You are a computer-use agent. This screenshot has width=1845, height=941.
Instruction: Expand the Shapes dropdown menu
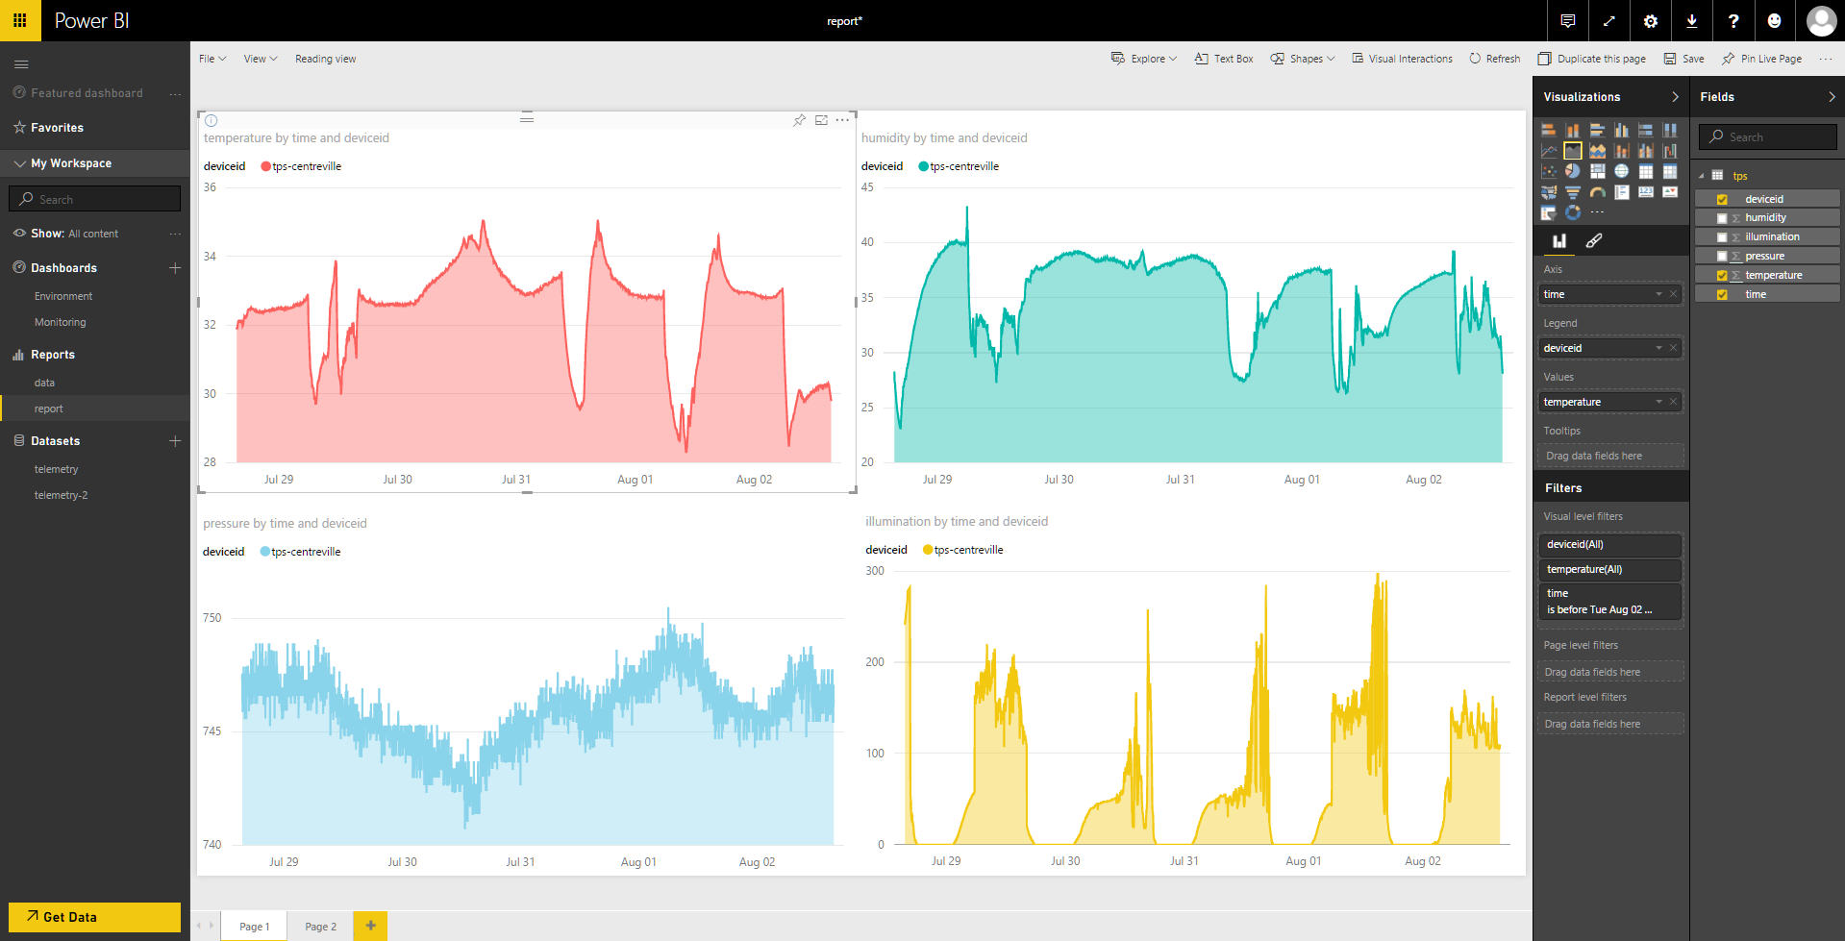(x=1303, y=59)
